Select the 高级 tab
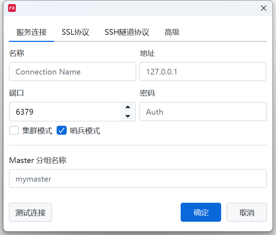 [x=172, y=32]
